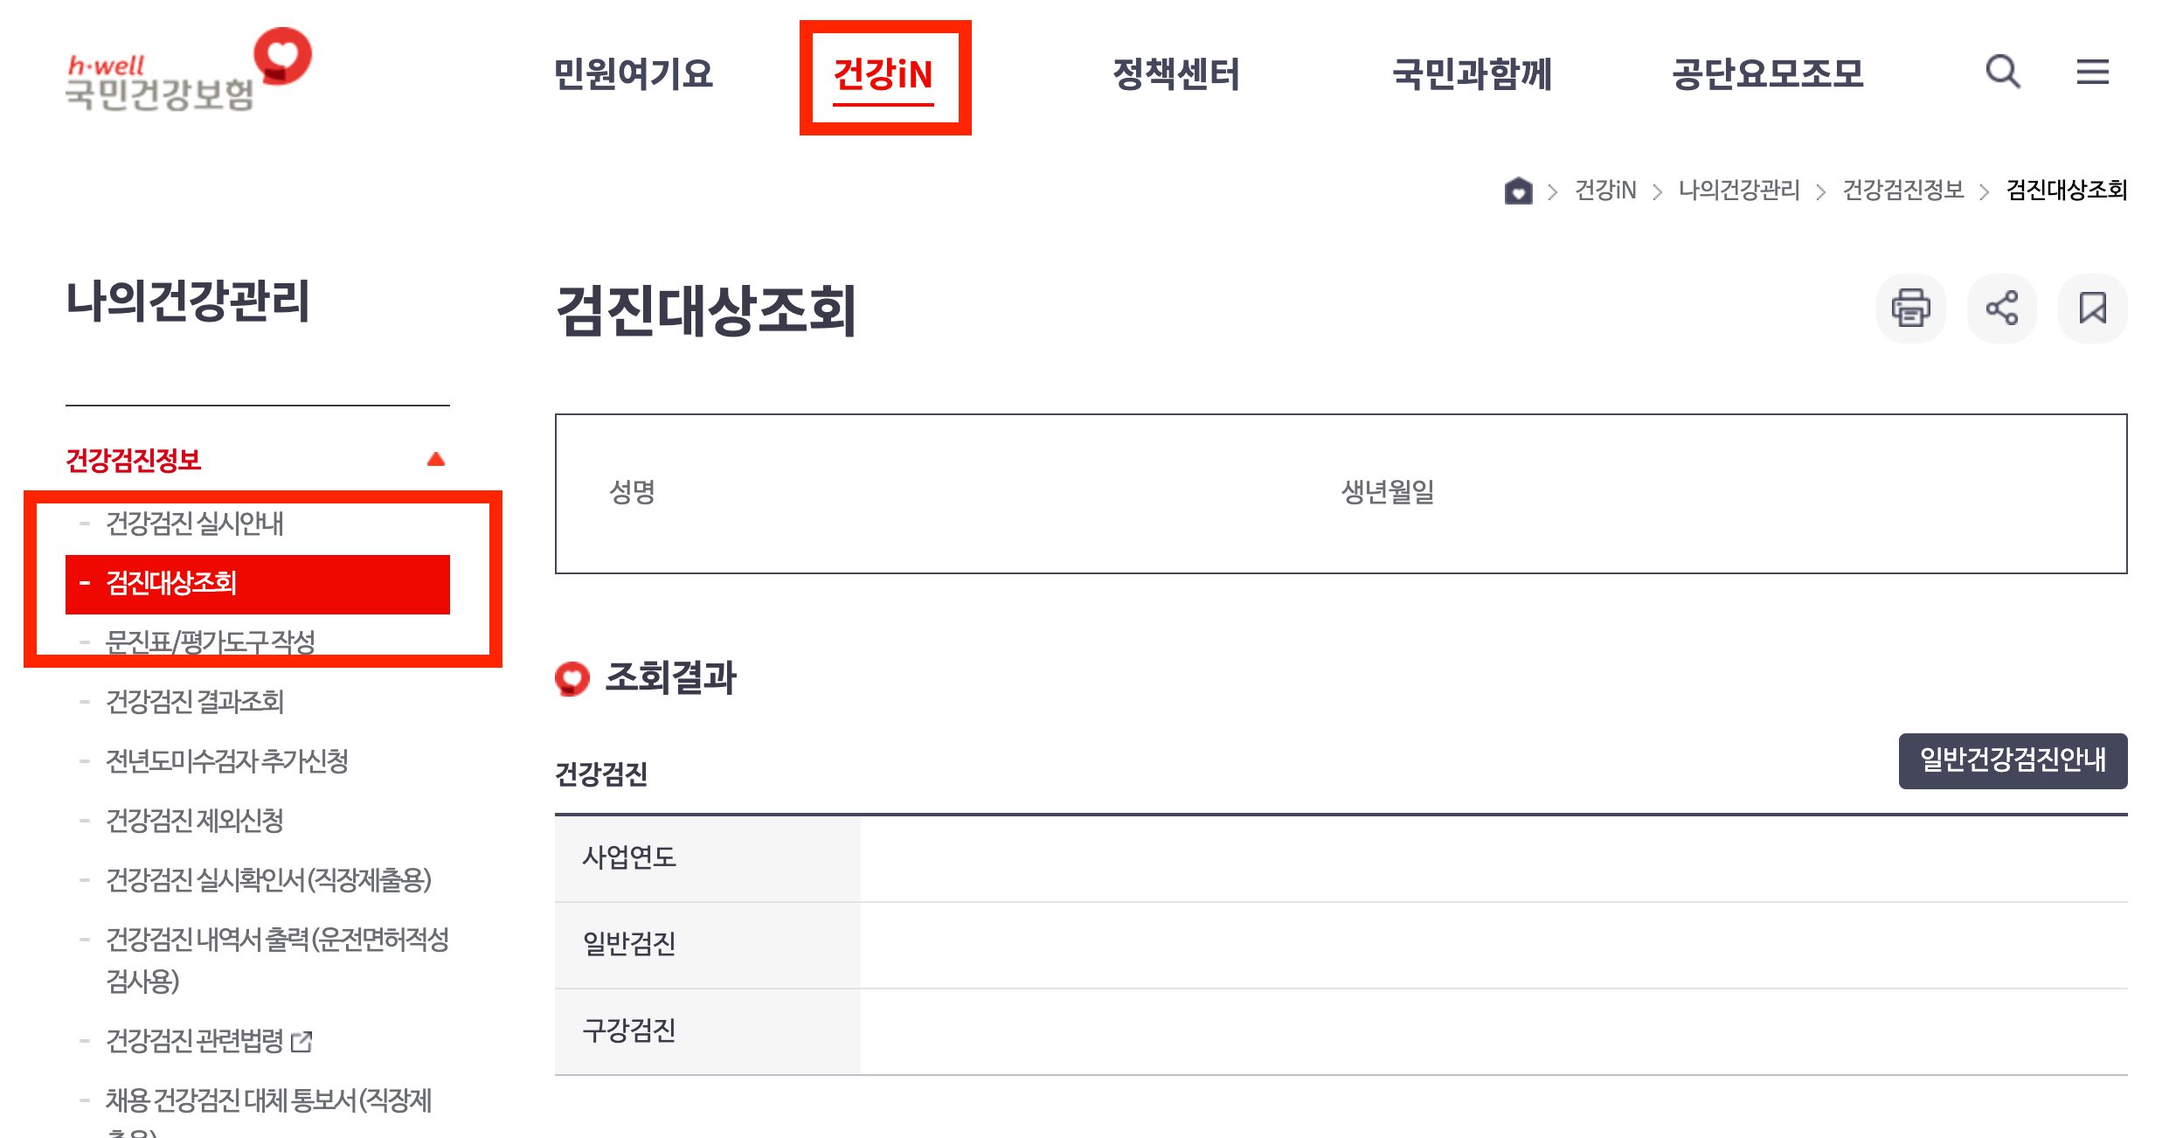
Task: Open 건강검진 관련법령 via external link icon
Action: (x=301, y=1041)
